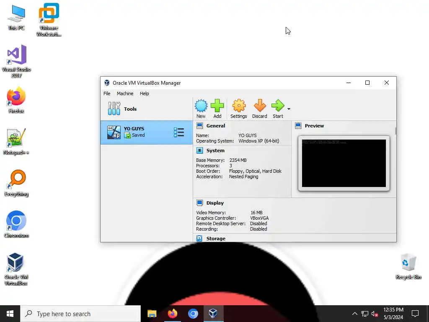The height and width of the screenshot is (322, 429).
Task: Click the Remote Desktop Server 'Disabled' value
Action: [258, 223]
